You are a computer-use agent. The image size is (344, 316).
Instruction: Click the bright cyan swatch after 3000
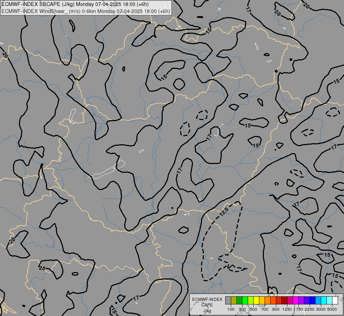324,300
